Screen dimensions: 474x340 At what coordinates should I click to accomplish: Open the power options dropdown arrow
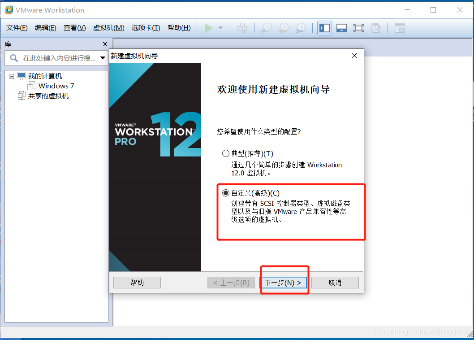pos(221,28)
